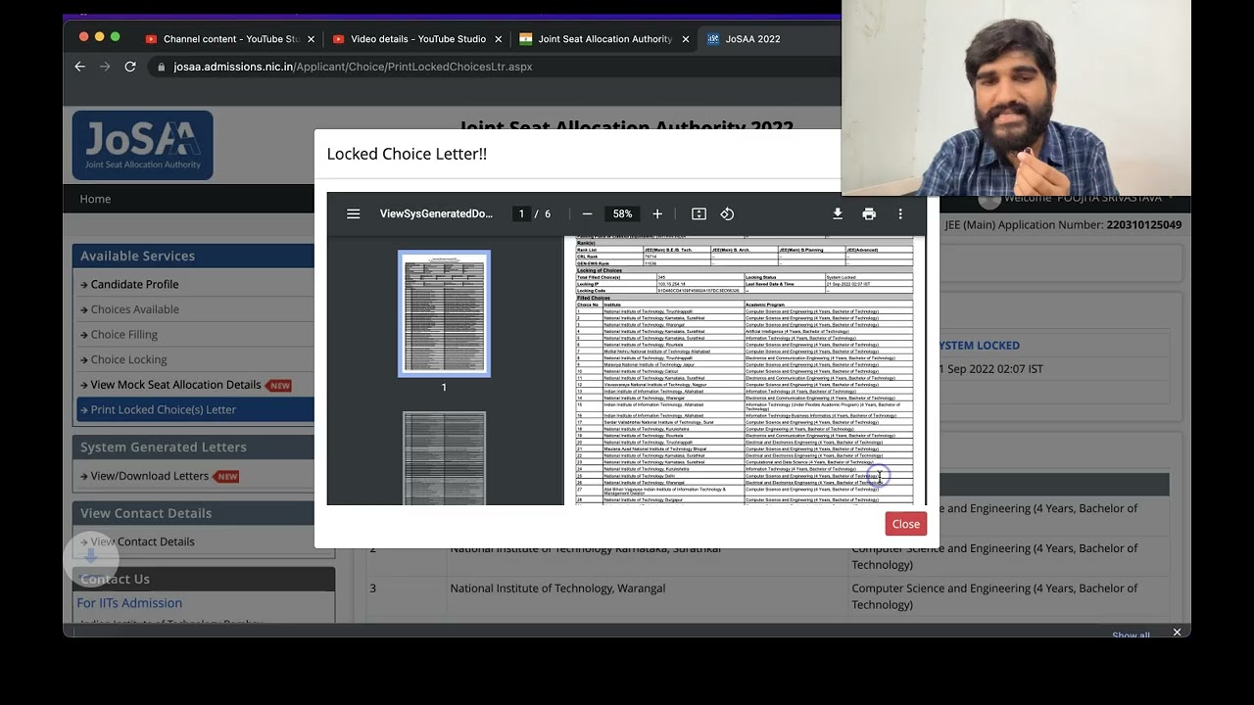Open Candidate Profile service

click(x=134, y=284)
